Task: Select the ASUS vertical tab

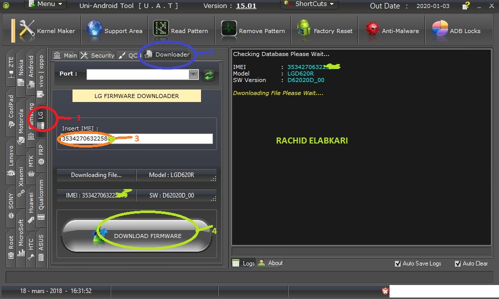Action: click(x=41, y=247)
